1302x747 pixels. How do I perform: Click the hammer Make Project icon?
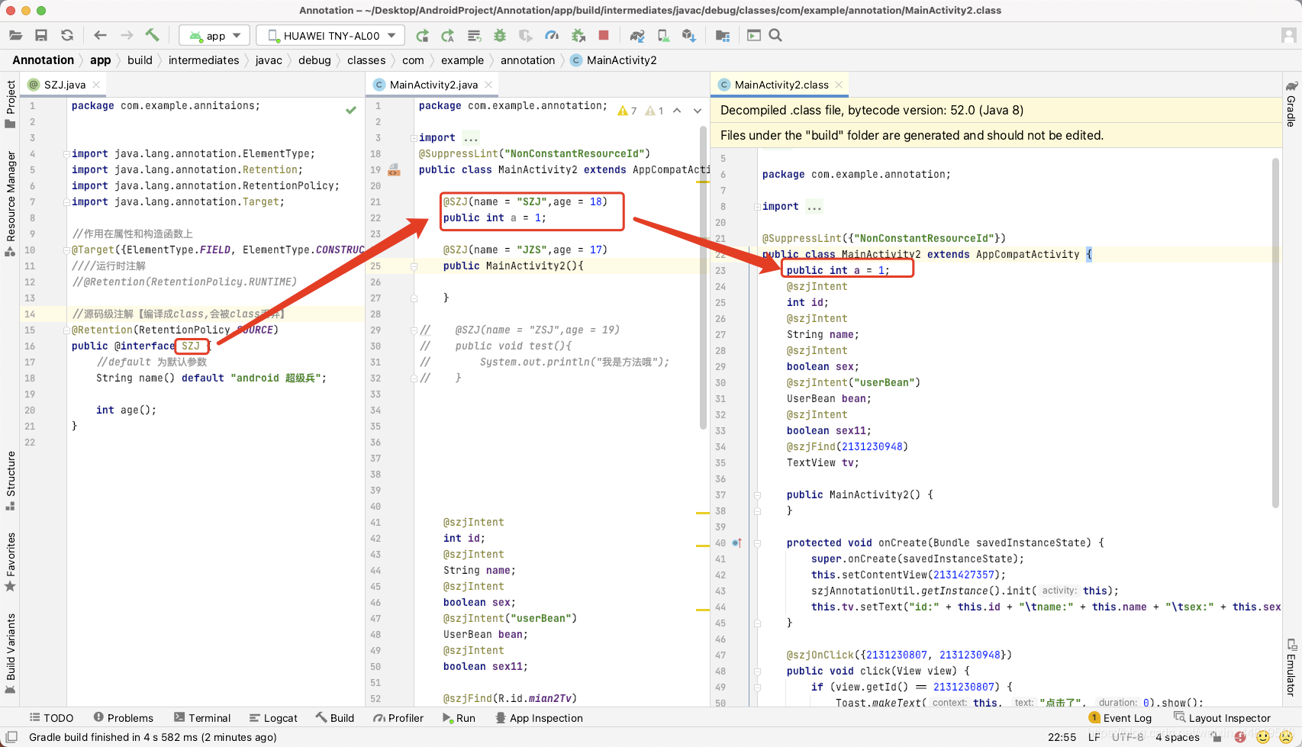pyautogui.click(x=152, y=35)
